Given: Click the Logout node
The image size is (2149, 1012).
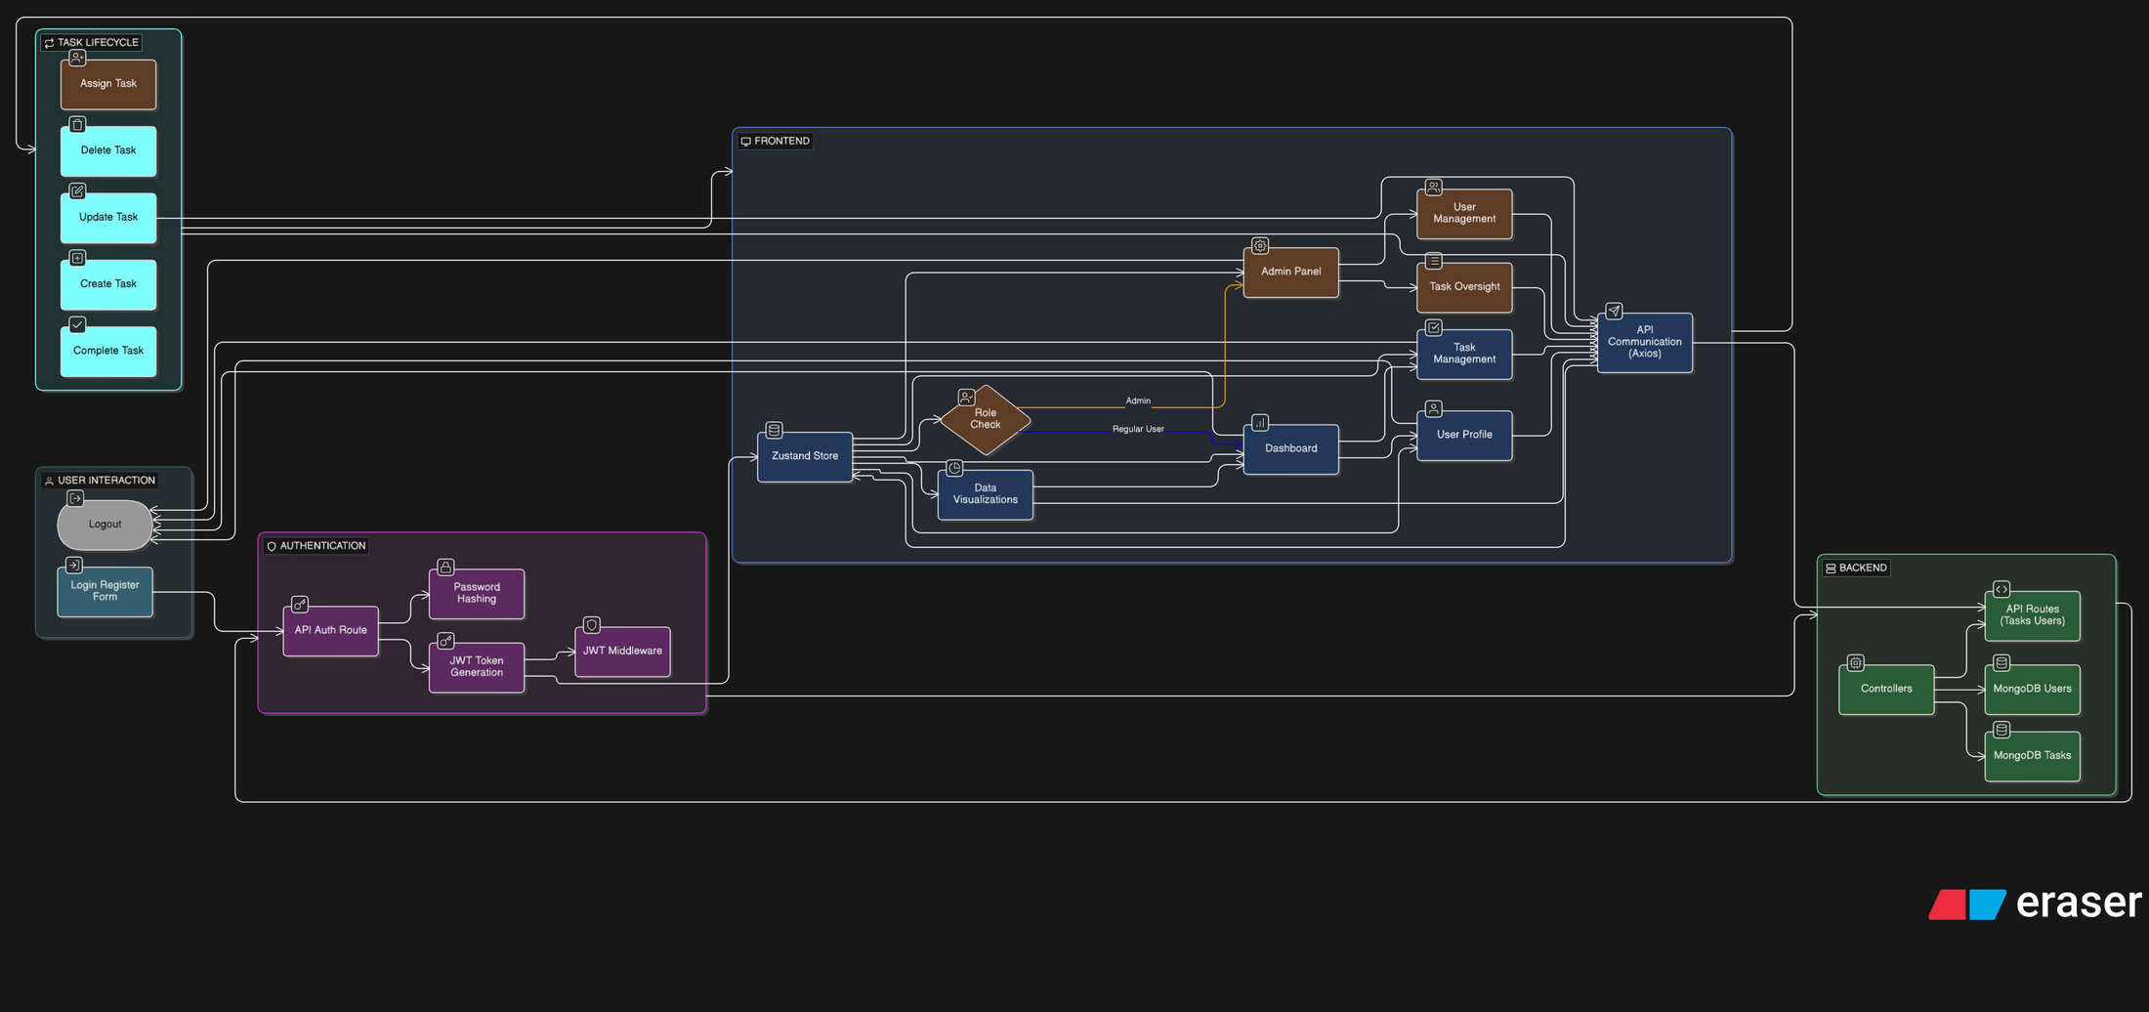Looking at the screenshot, I should [105, 525].
